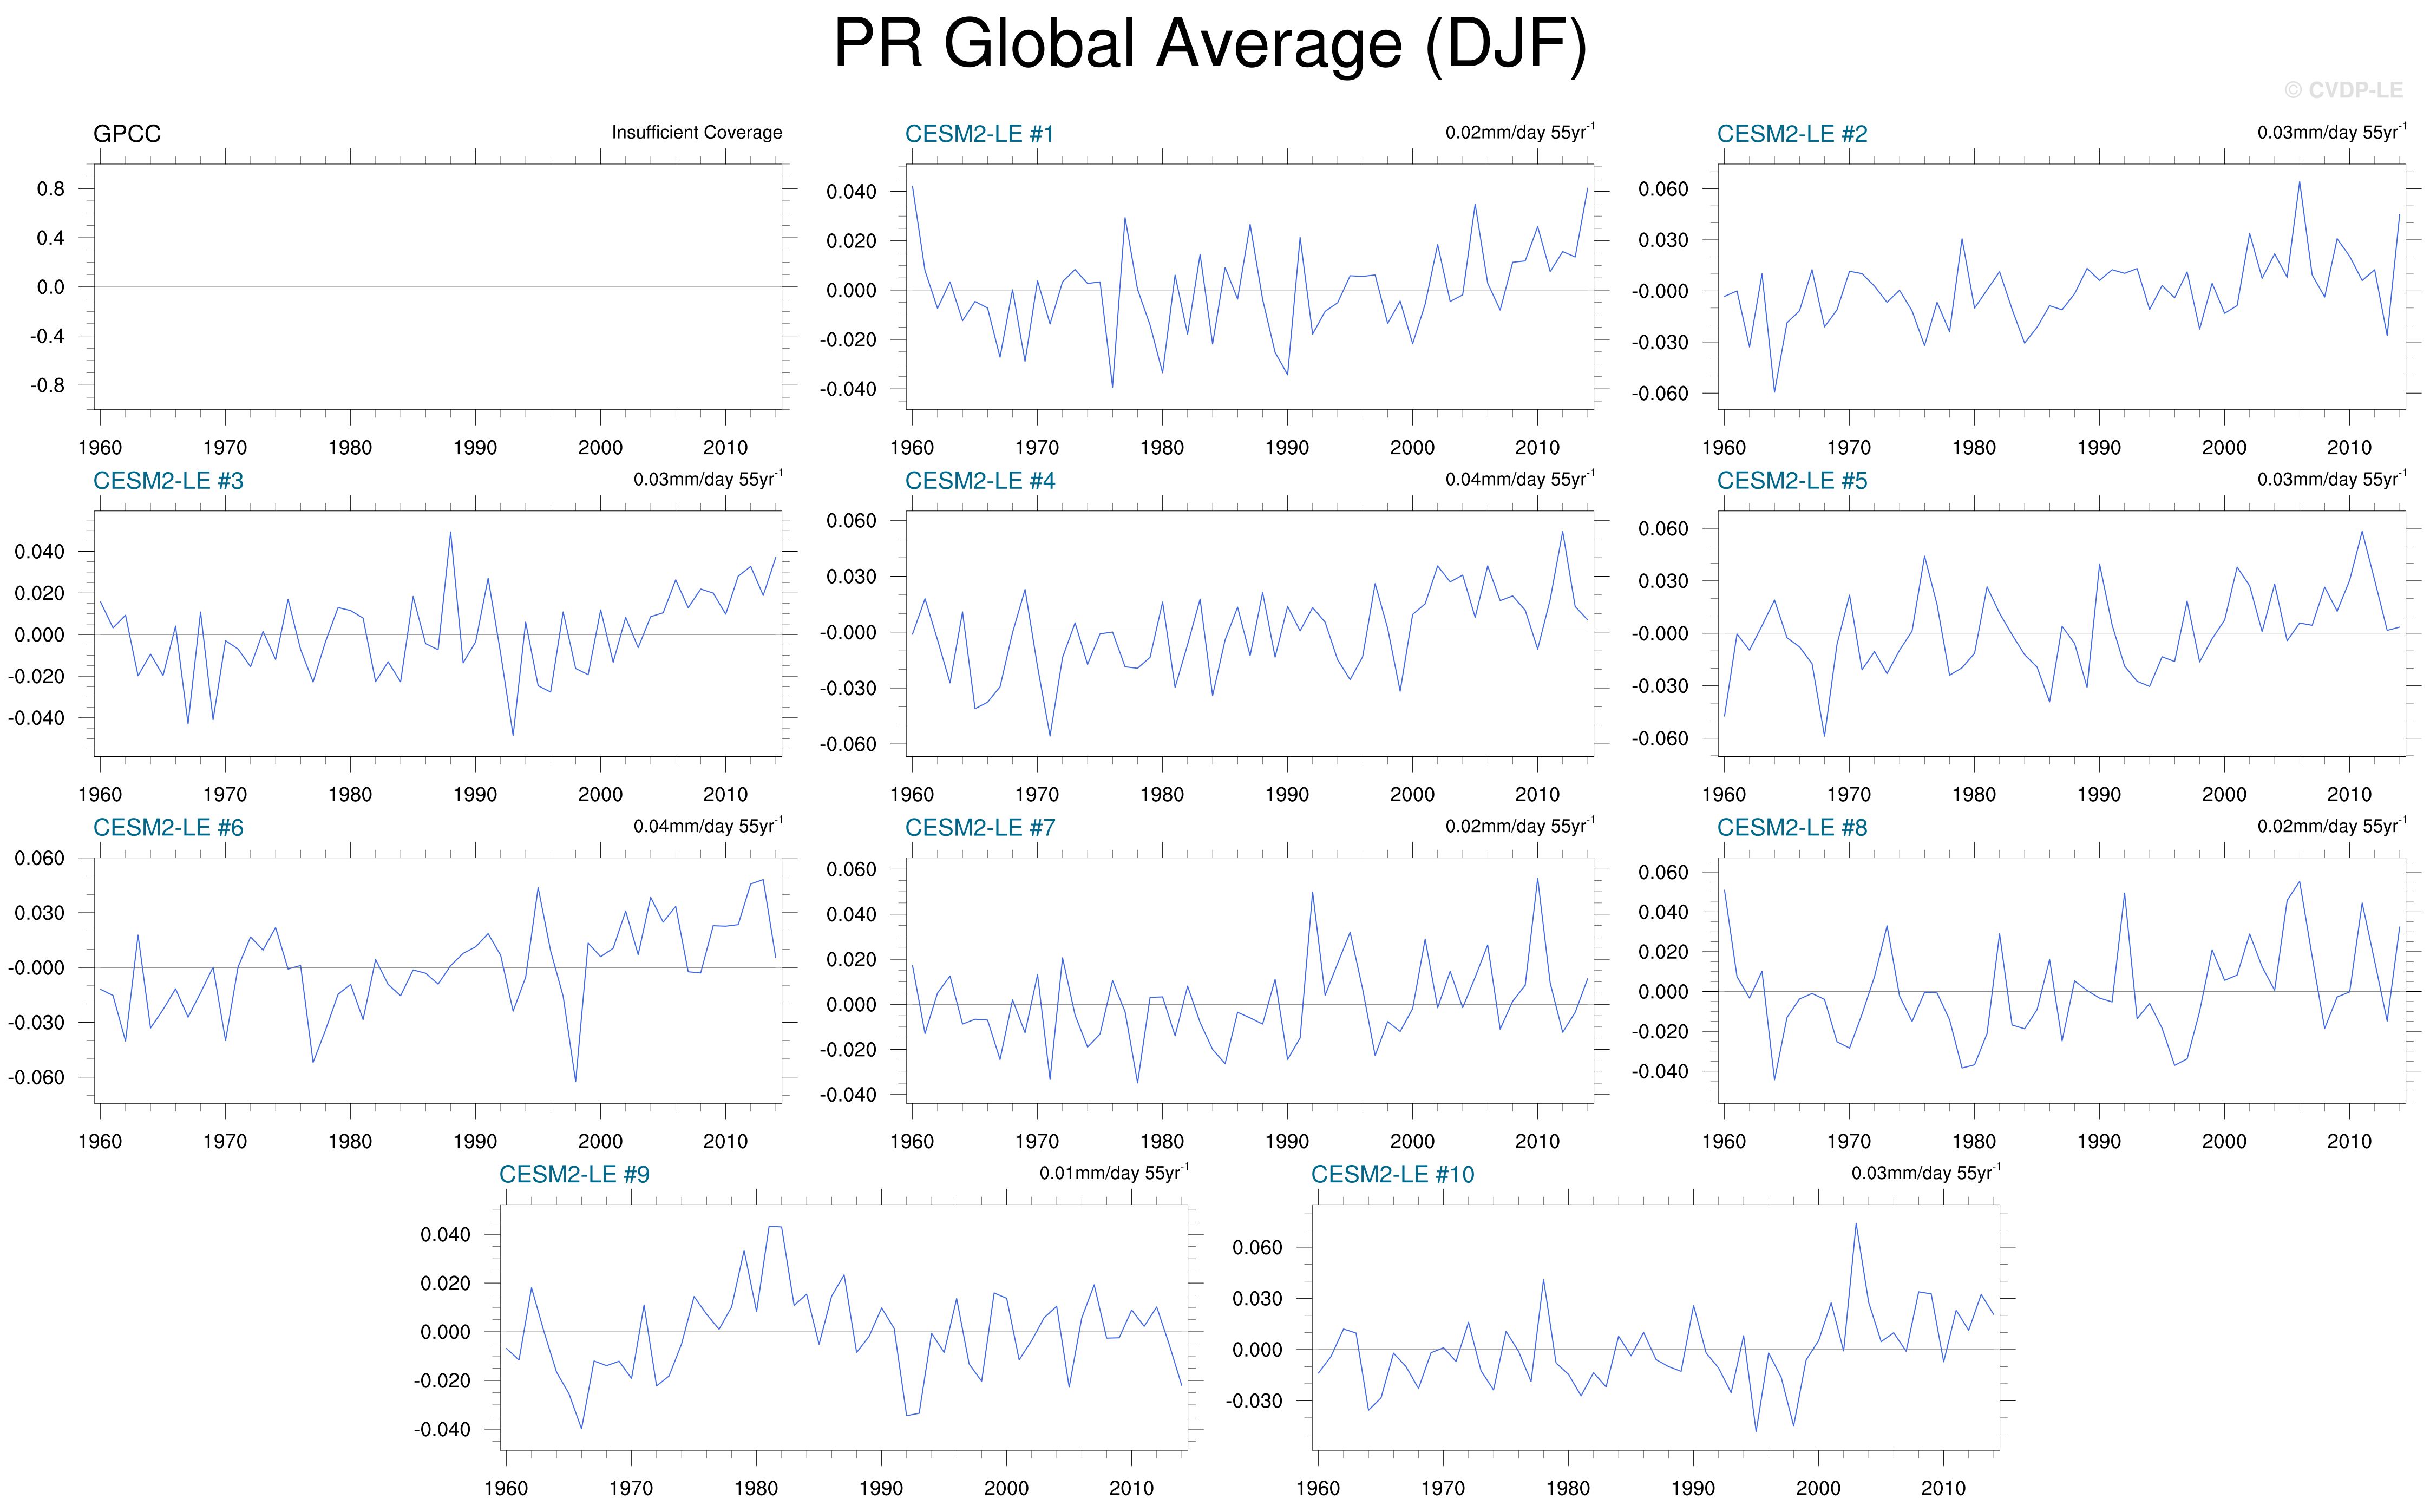Select the CESM2-LE #9 title
Screen dimensions: 2430x1512
coord(574,1175)
